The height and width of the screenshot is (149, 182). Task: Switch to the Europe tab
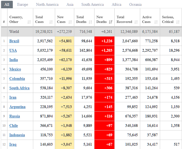tap(22, 4)
